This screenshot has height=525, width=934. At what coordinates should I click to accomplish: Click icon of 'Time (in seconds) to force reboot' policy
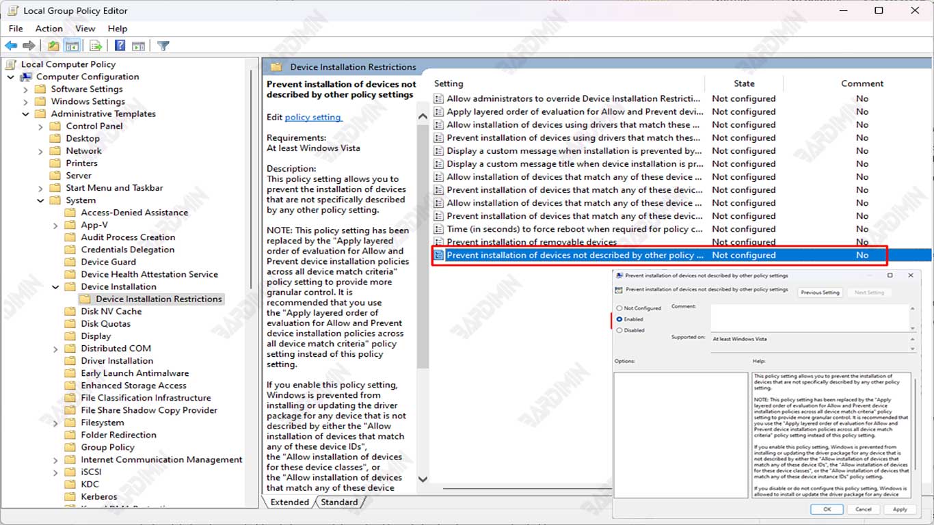pyautogui.click(x=438, y=229)
